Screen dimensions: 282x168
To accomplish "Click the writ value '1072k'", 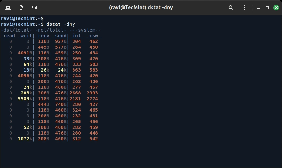I will [x=25, y=139].
